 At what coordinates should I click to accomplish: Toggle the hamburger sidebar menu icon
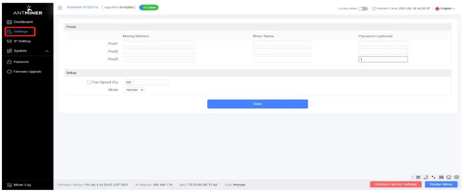click(x=60, y=8)
